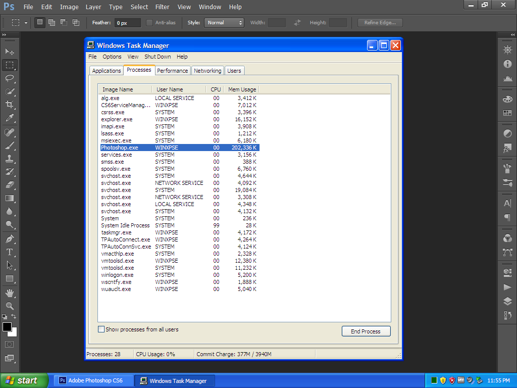Choose Intersect with selection mode
Screen dimensions: 517x388
[x=76, y=22]
